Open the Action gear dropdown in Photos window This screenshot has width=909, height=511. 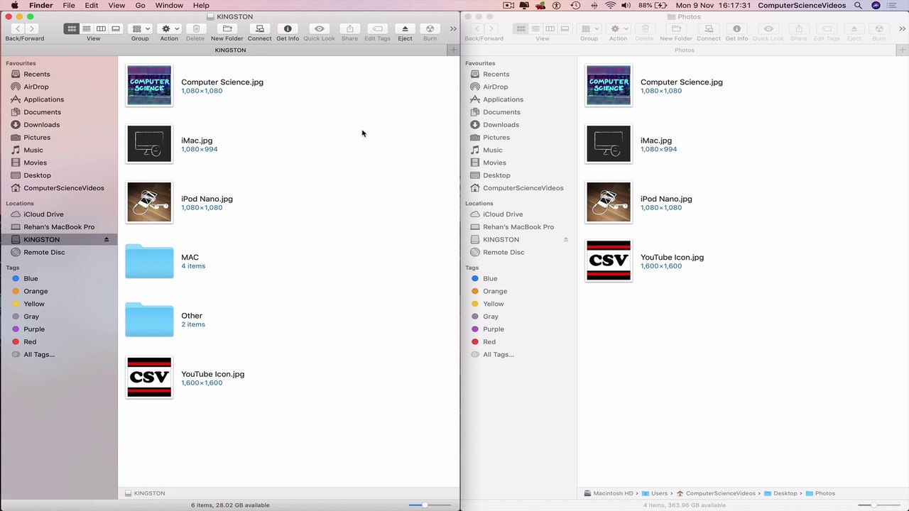pyautogui.click(x=618, y=28)
